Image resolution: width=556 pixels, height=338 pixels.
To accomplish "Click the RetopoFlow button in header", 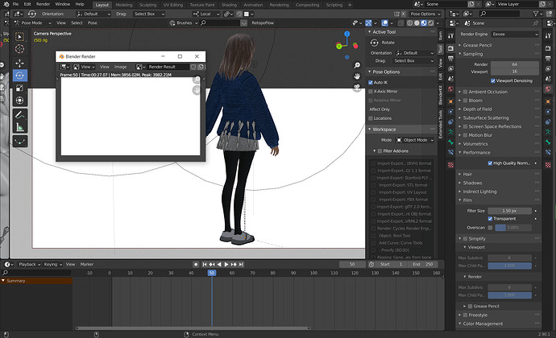I will click(263, 23).
